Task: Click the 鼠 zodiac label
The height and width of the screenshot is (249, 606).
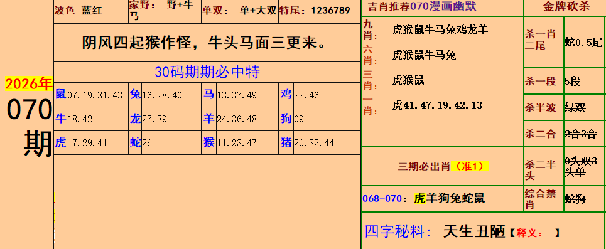Action: 60,94
